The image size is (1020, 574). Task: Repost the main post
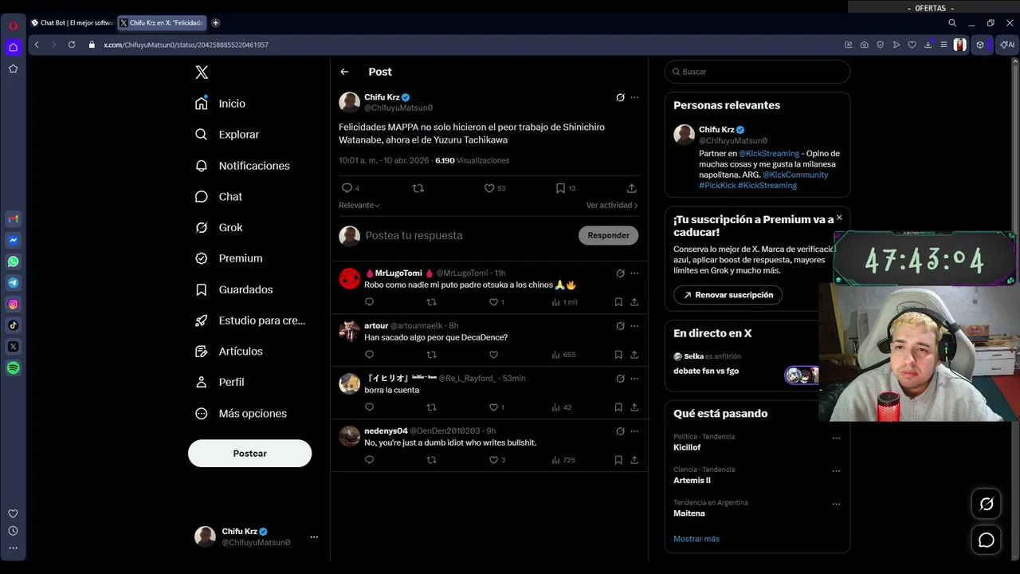[x=418, y=188]
